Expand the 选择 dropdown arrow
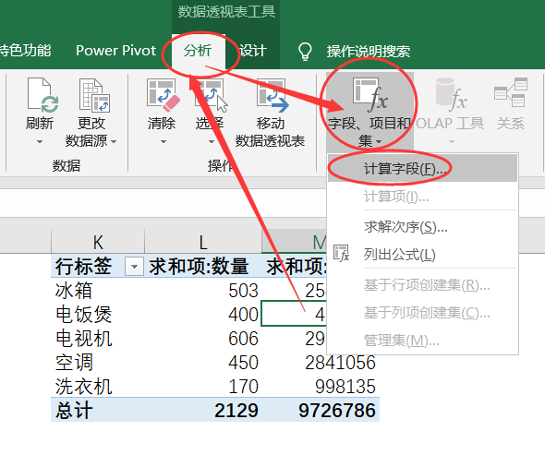Image resolution: width=545 pixels, height=455 pixels. tap(212, 142)
